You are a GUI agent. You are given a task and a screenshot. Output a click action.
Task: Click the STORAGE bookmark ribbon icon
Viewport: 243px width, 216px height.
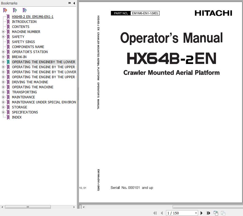click(x=8, y=107)
